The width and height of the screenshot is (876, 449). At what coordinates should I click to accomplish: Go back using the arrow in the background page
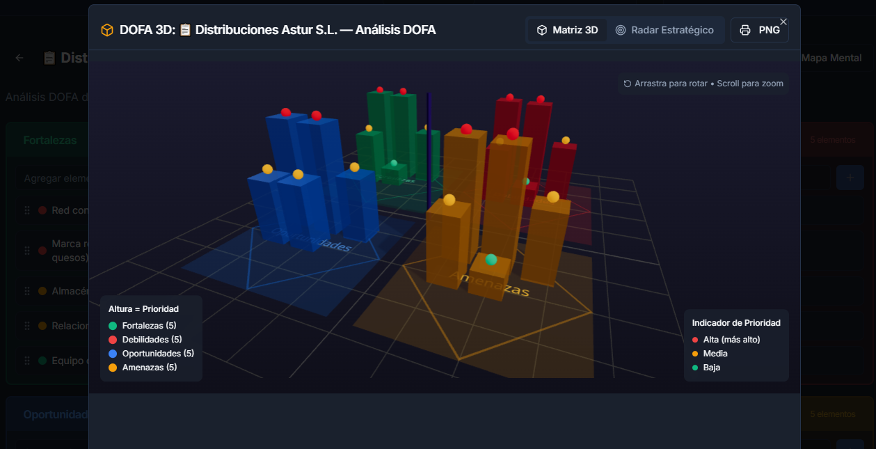click(x=19, y=58)
